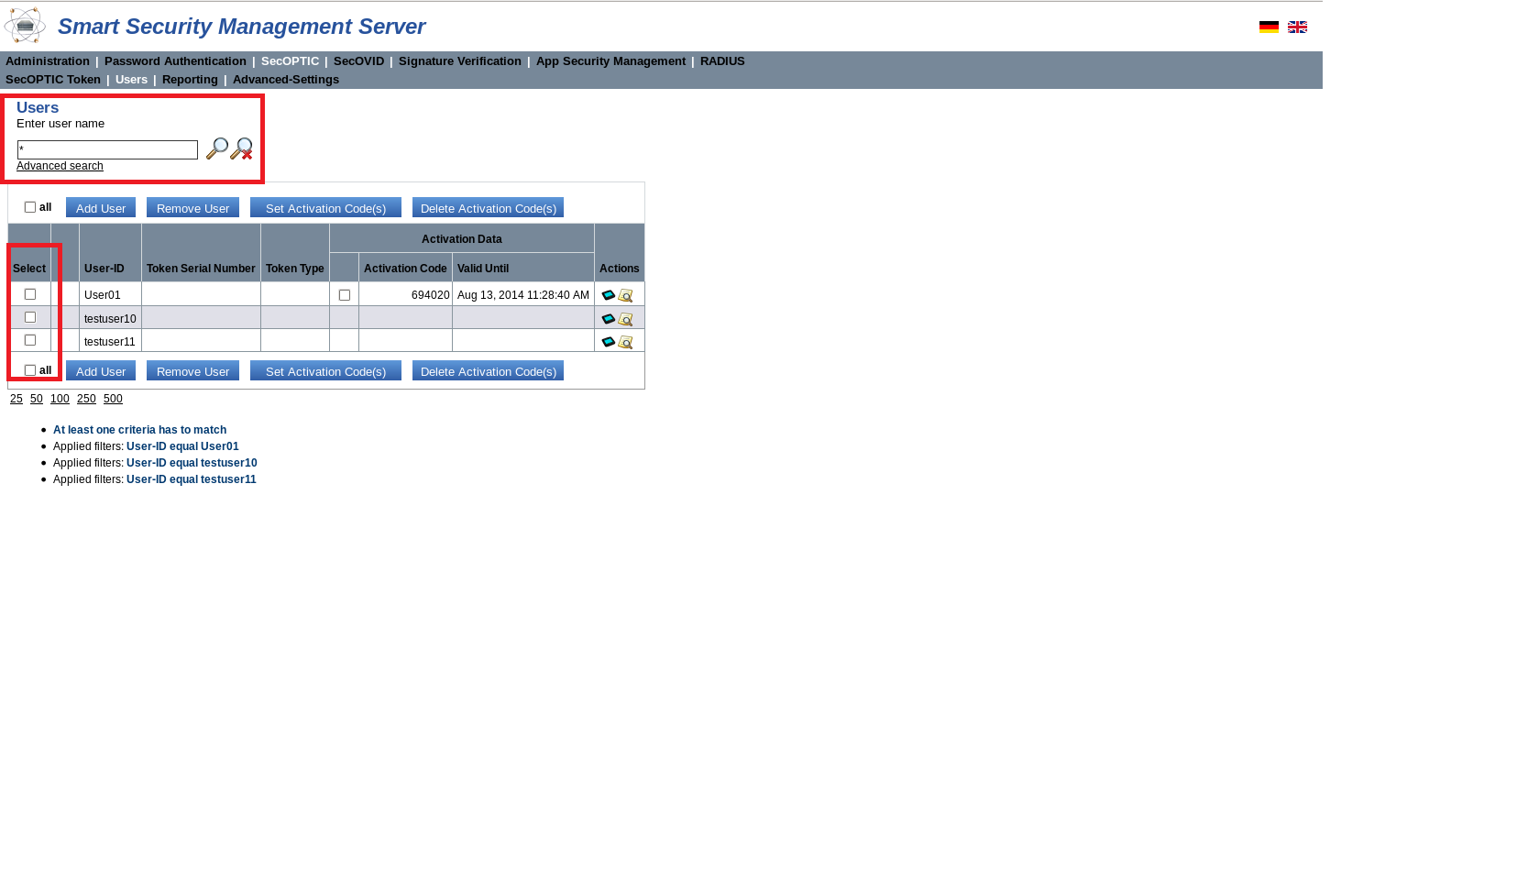
Task: Open the SecOVID menu
Action: 358,61
